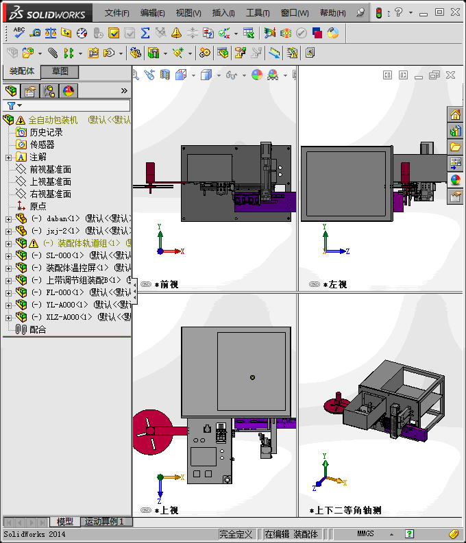Open the Smart Fasteners icon

point(93,53)
